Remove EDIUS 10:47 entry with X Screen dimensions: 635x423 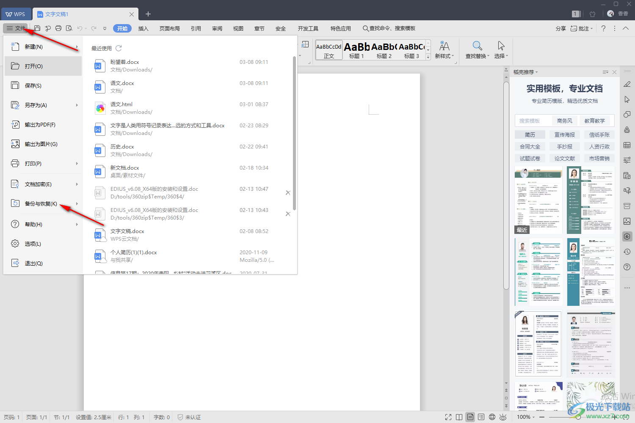(288, 193)
